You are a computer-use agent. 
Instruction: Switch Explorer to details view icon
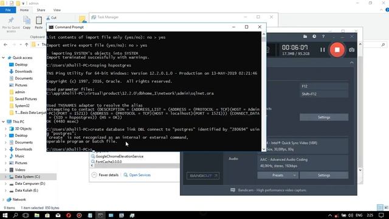[380, 207]
